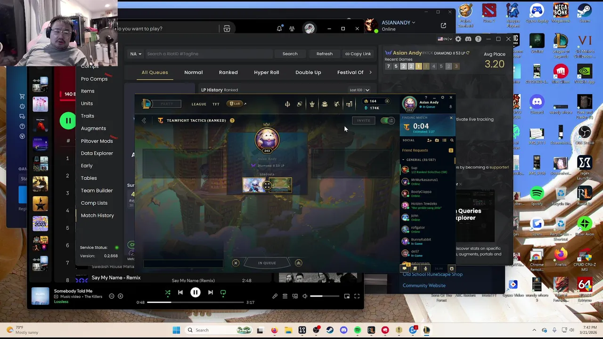The image size is (603, 339).
Task: Select friend Holden Tewdeks in the list
Action: (427, 205)
